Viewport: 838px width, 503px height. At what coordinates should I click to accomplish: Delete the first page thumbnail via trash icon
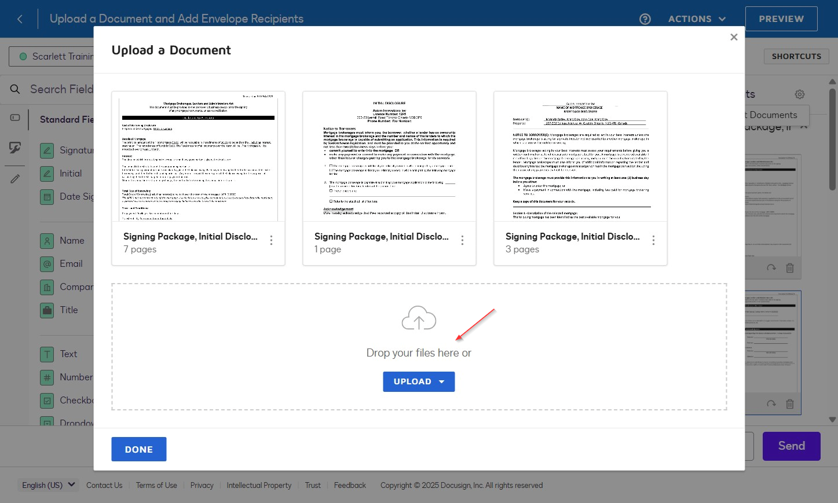[790, 268]
